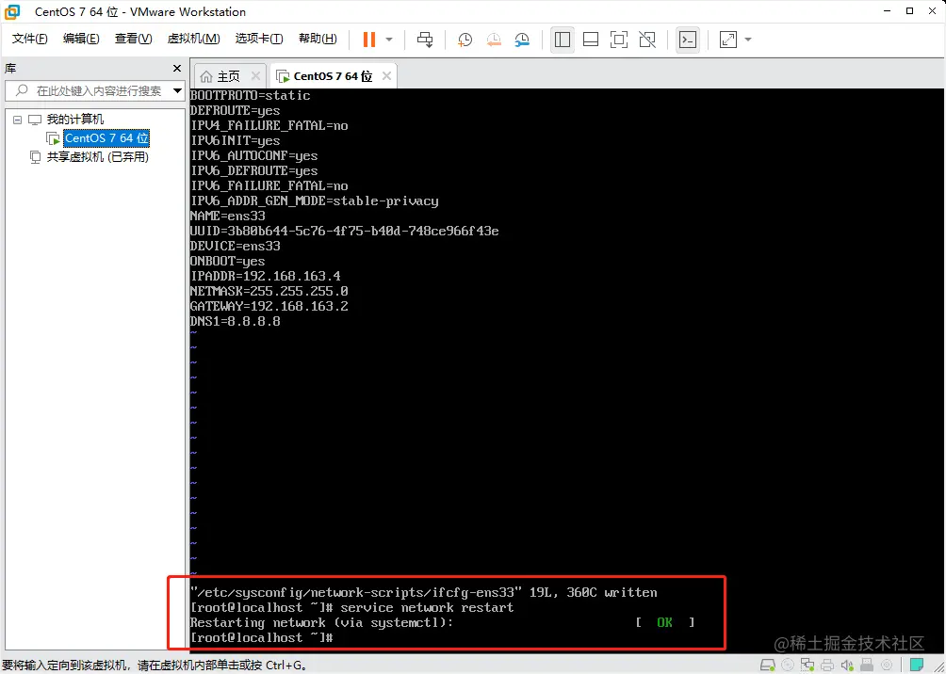Click the green OK status text
Viewport: 946px width, 674px height.
[665, 623]
